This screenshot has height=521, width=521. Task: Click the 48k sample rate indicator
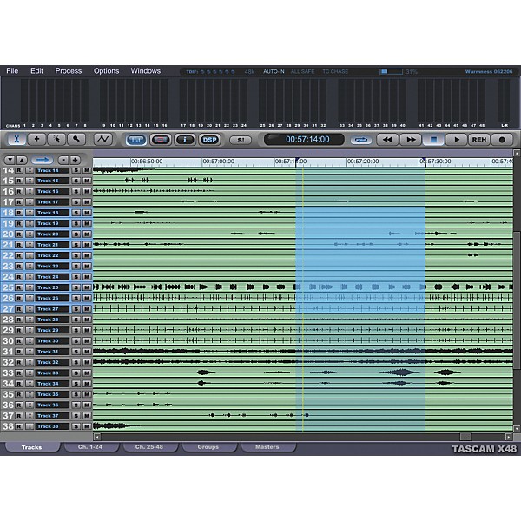click(249, 71)
